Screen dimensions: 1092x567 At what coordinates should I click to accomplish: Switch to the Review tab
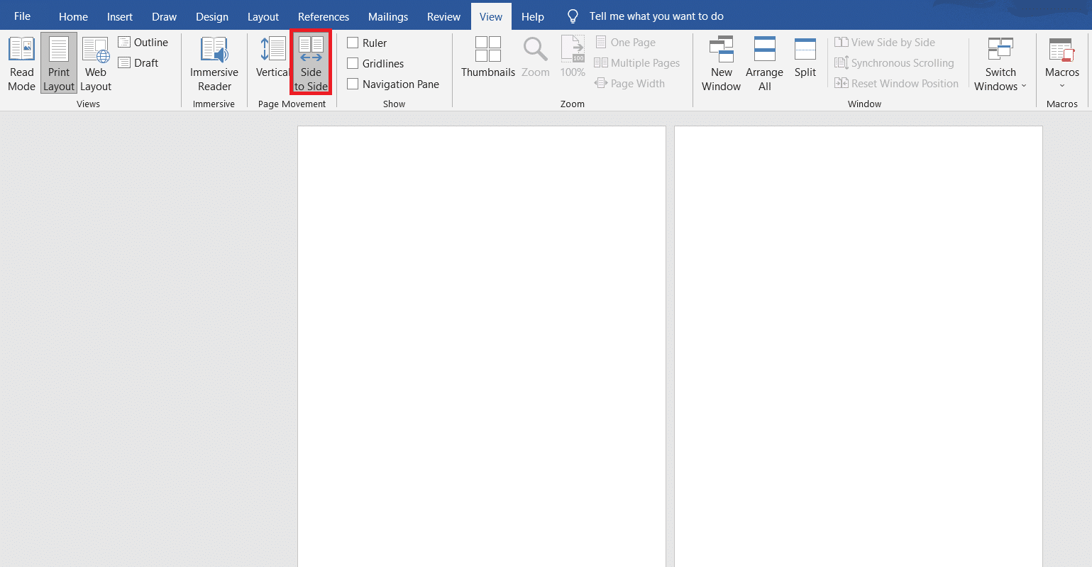[443, 16]
